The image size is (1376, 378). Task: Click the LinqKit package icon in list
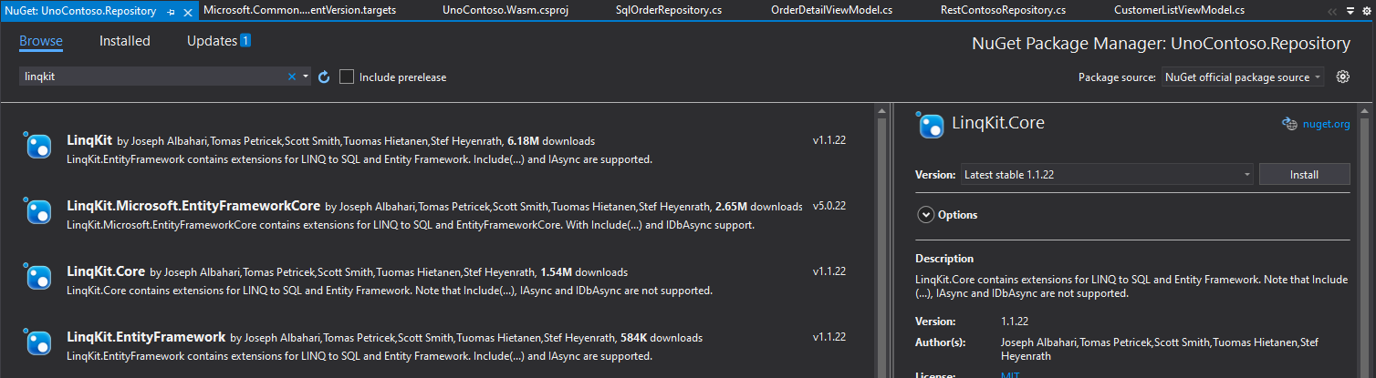pyautogui.click(x=38, y=146)
